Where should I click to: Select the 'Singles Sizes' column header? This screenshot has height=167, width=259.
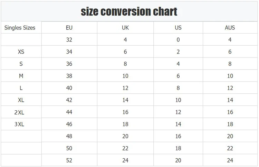[20, 28]
